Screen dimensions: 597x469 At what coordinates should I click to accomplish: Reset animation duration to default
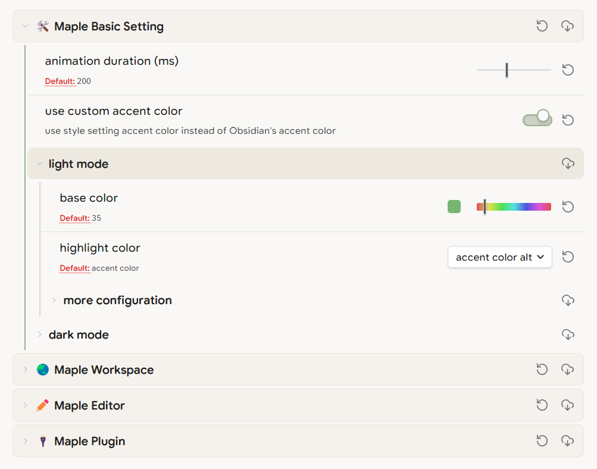coord(568,70)
